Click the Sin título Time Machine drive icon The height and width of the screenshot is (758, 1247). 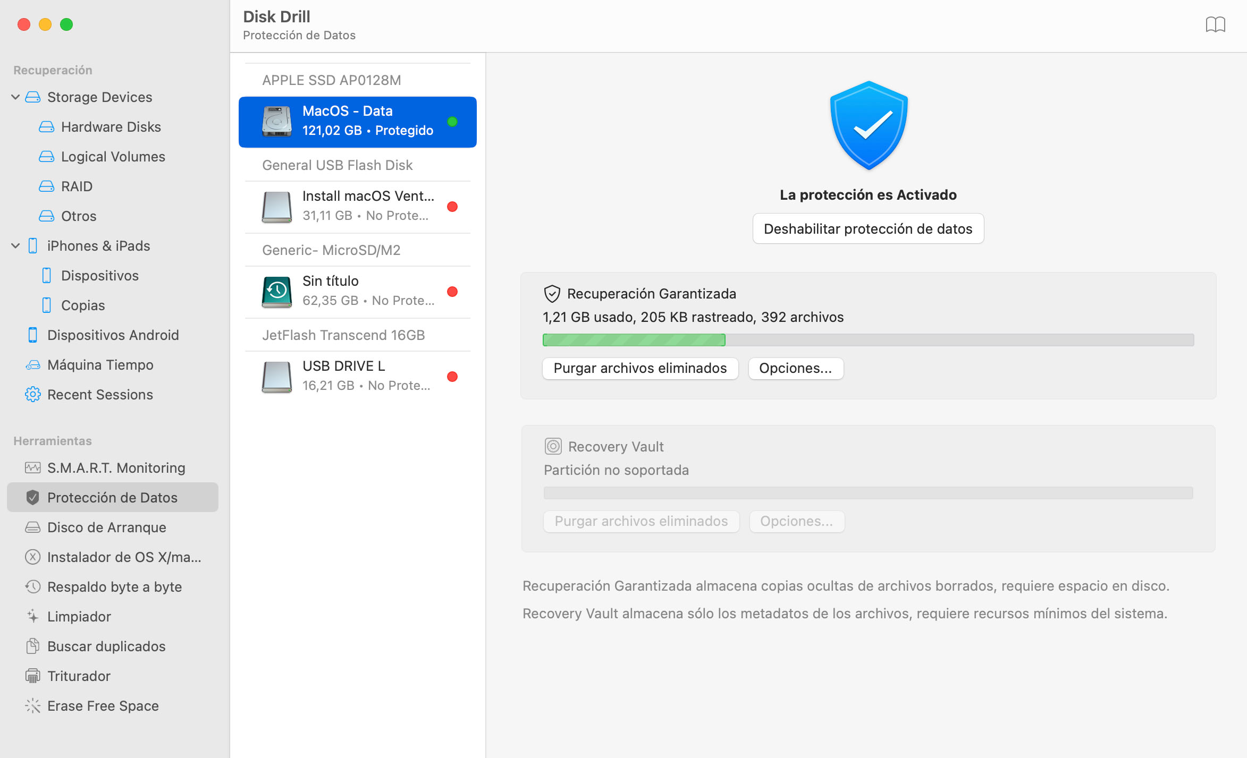pyautogui.click(x=277, y=291)
